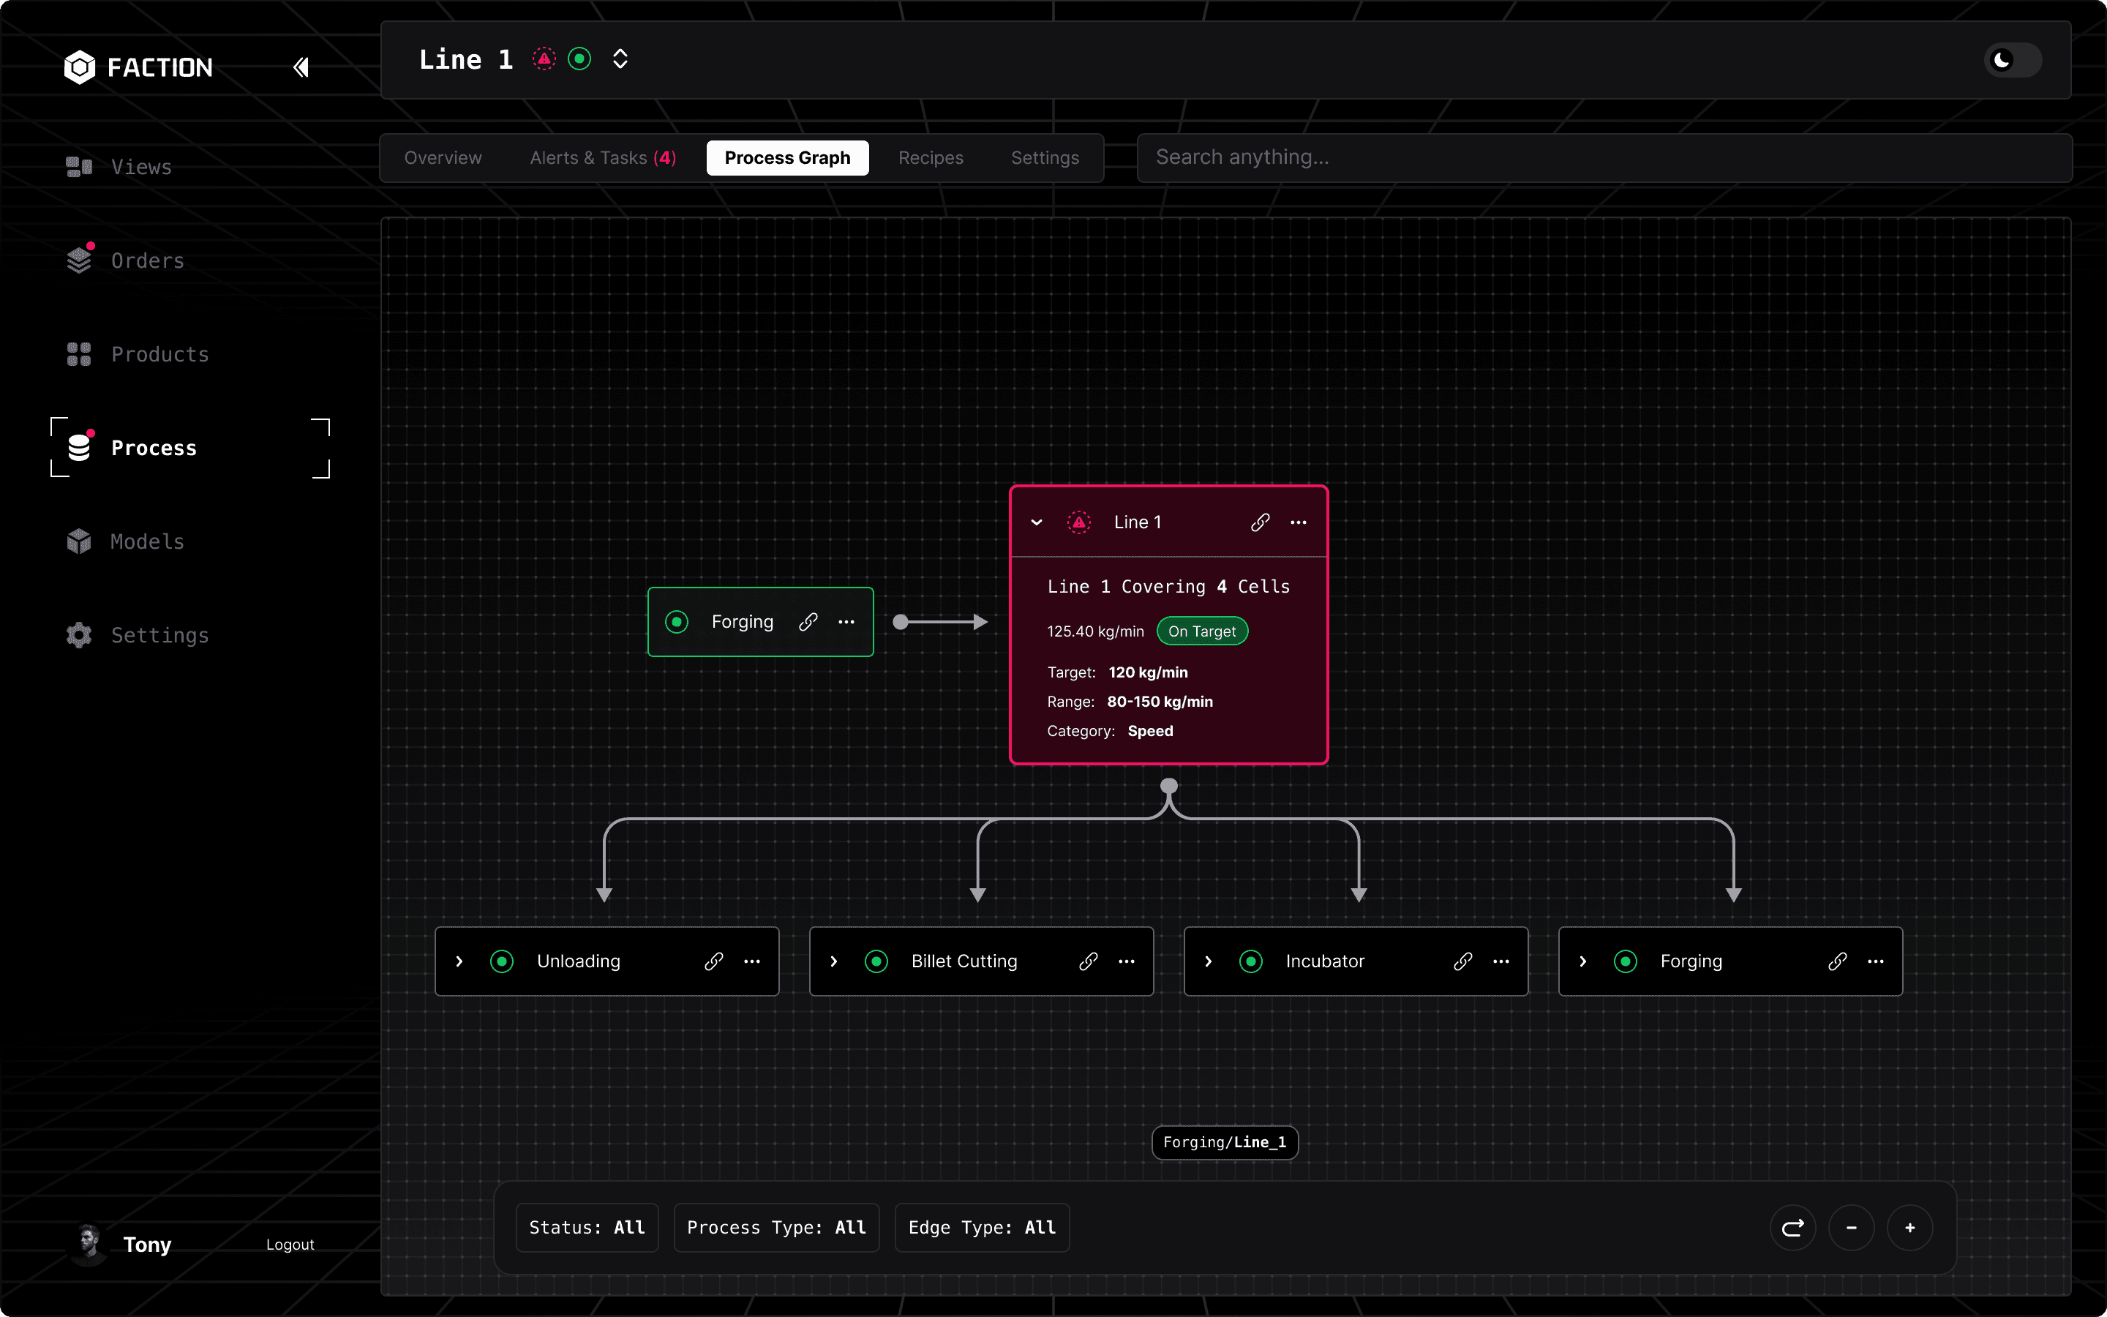Viewport: 2107px width, 1317px height.
Task: Click the status indicator on Billet Cutting node
Action: [876, 961]
